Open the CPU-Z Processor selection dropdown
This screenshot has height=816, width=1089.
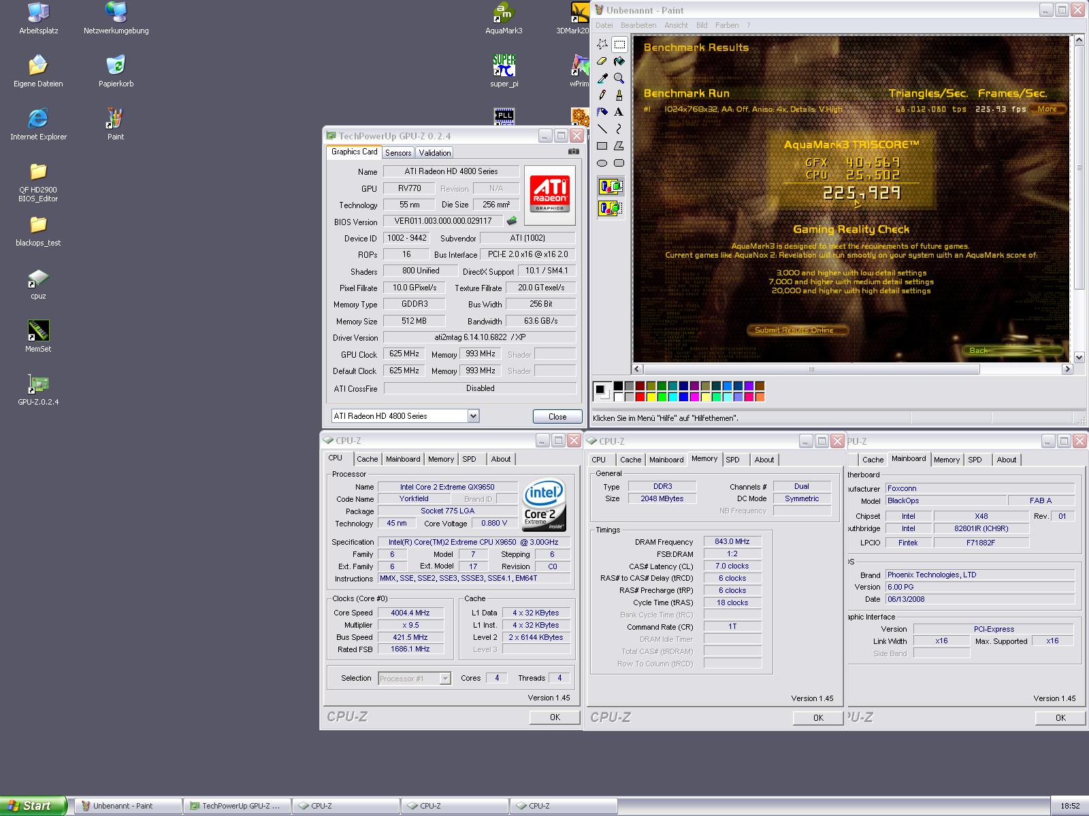point(444,679)
